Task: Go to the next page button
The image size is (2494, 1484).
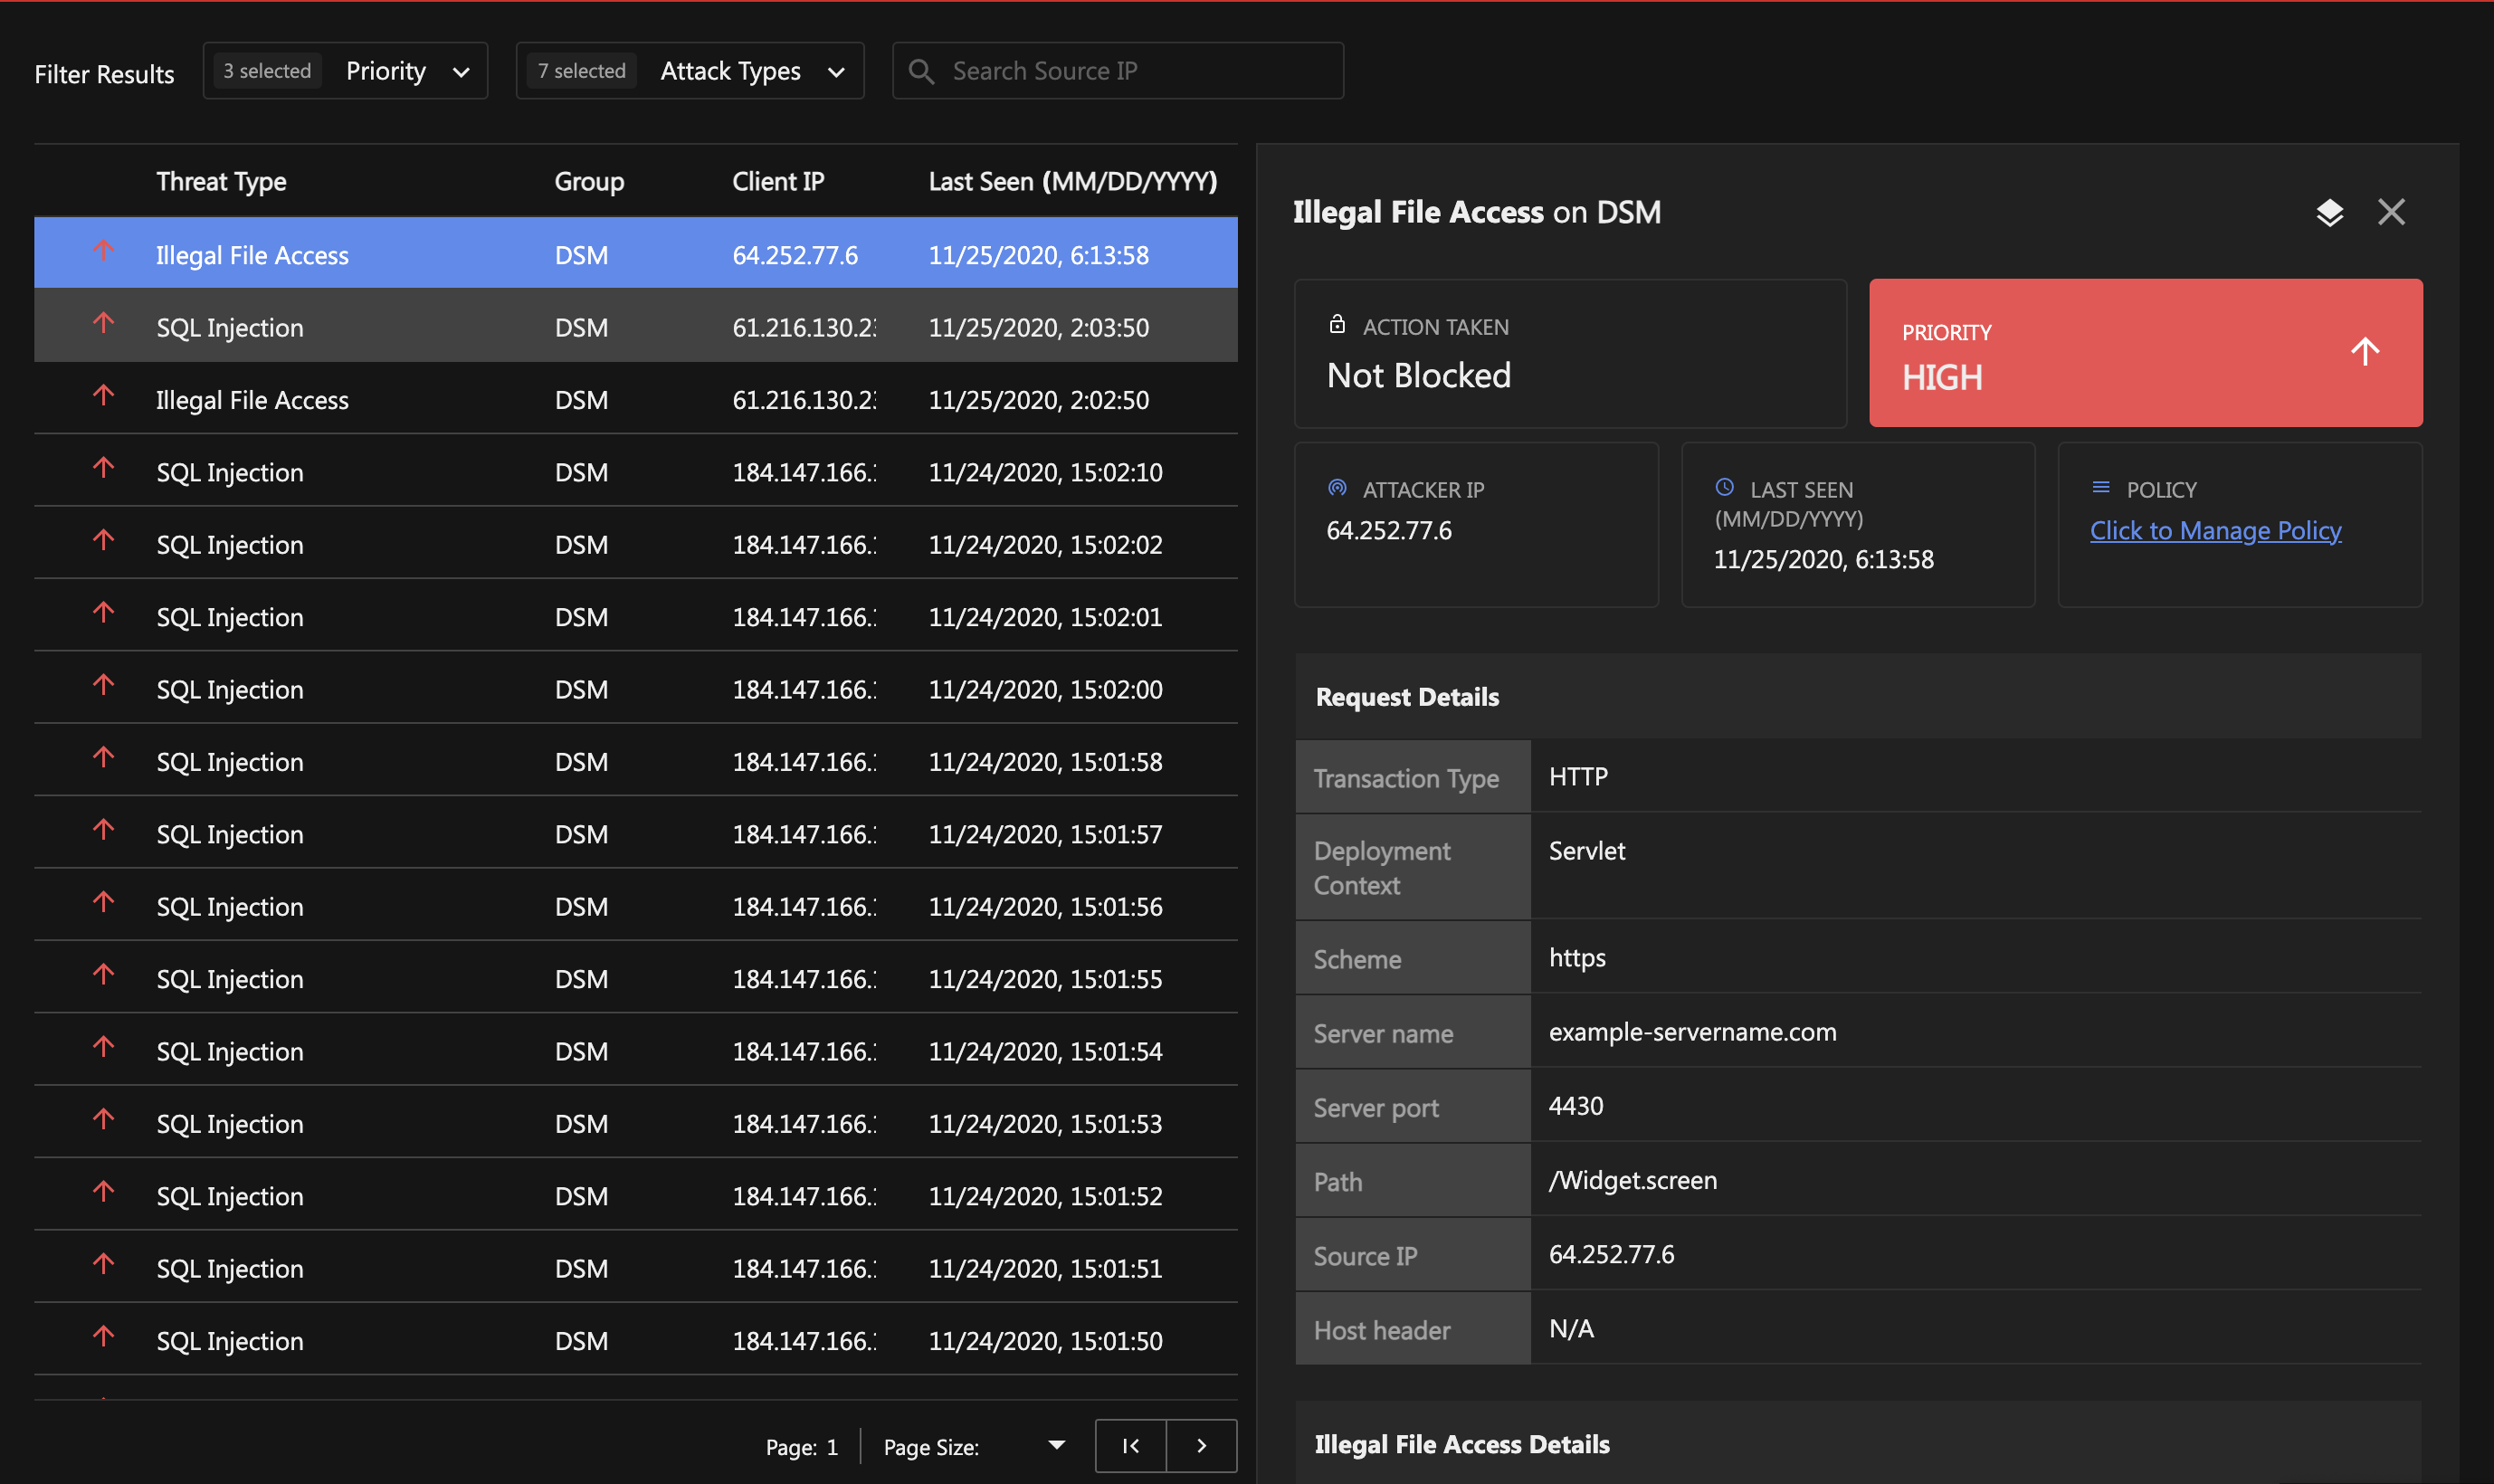Action: pos(1202,1445)
